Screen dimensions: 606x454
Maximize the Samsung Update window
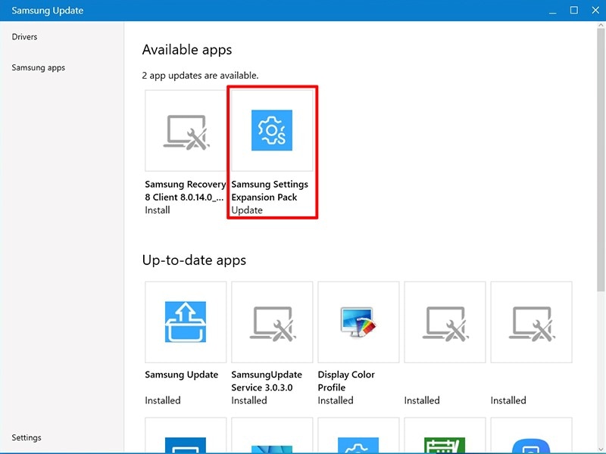(574, 11)
